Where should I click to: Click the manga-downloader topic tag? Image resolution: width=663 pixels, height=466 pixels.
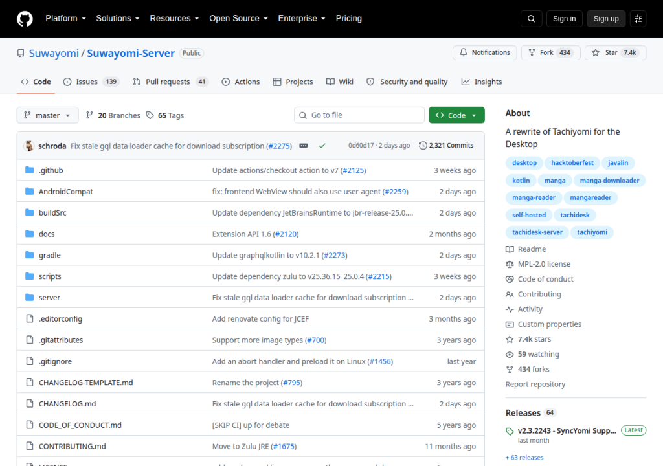click(609, 180)
